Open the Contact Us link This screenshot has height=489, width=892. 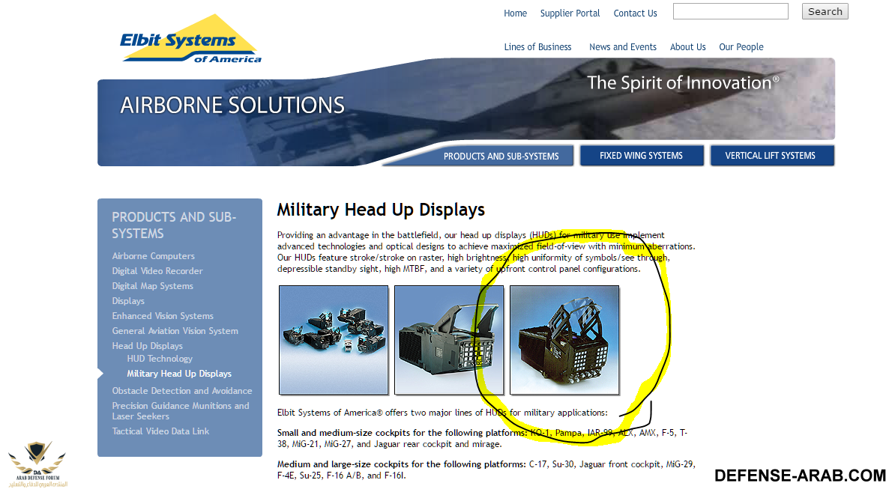tap(635, 13)
